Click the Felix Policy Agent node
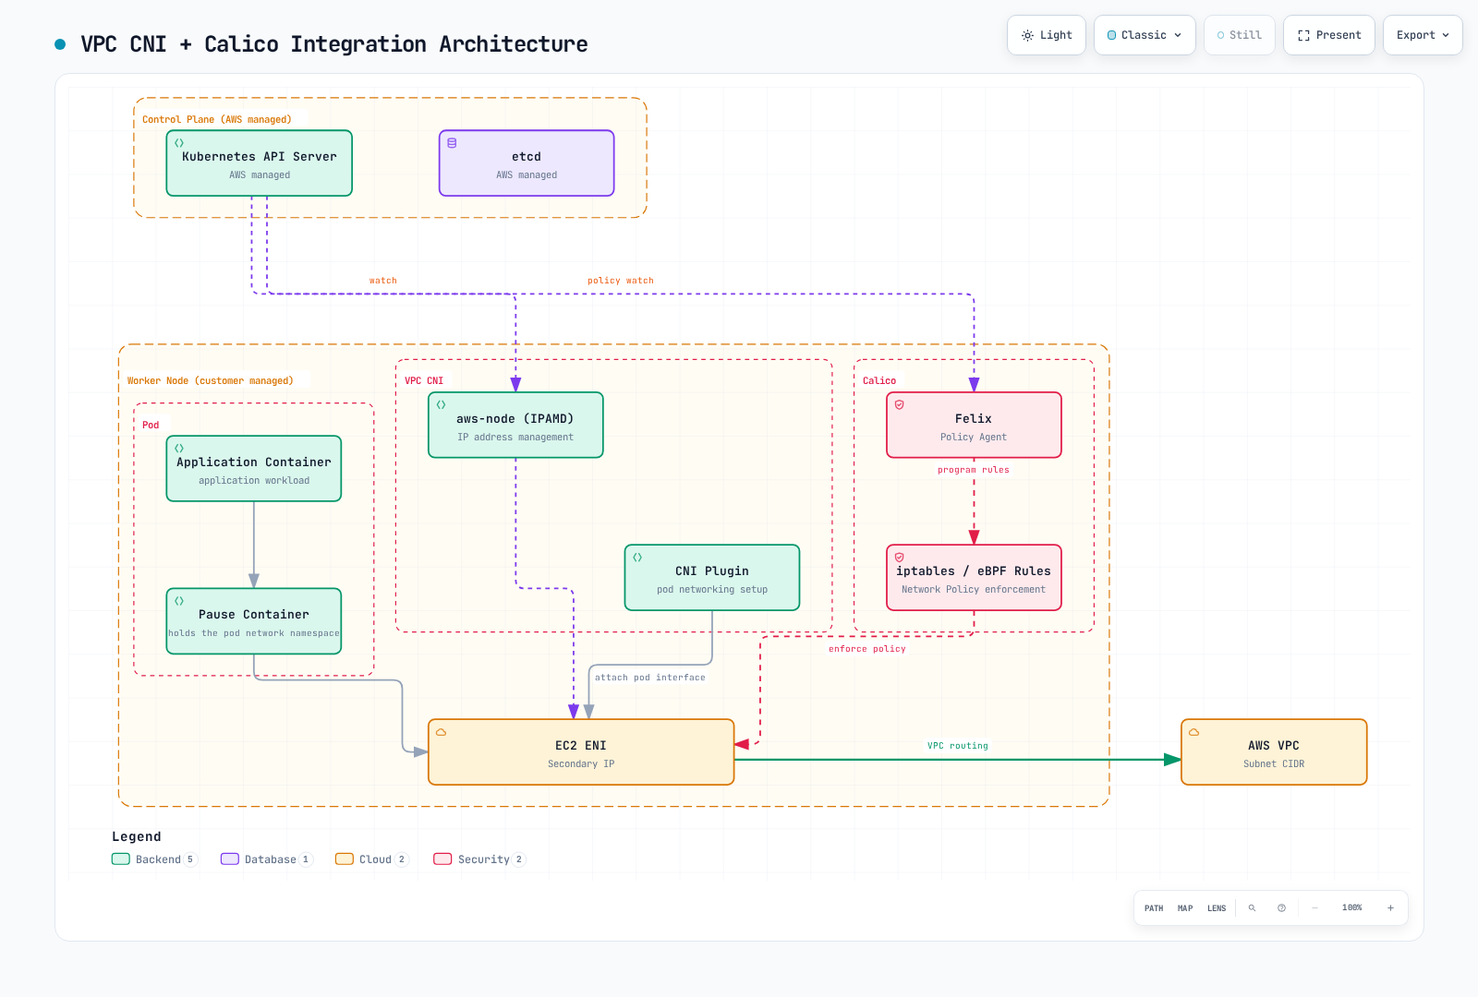Image resolution: width=1478 pixels, height=997 pixels. (x=974, y=425)
